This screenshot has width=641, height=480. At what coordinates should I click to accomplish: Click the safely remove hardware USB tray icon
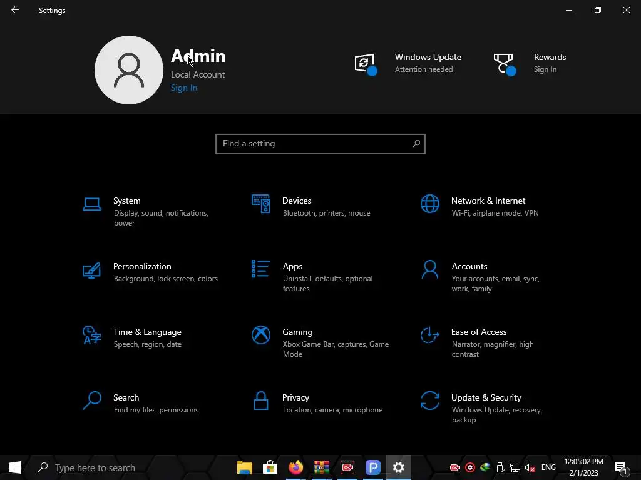click(x=500, y=467)
